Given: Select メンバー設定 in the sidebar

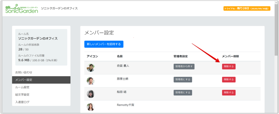Looking at the screenshot, I should tap(41, 80).
